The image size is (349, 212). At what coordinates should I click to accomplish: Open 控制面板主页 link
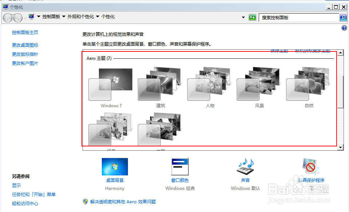coord(25,33)
